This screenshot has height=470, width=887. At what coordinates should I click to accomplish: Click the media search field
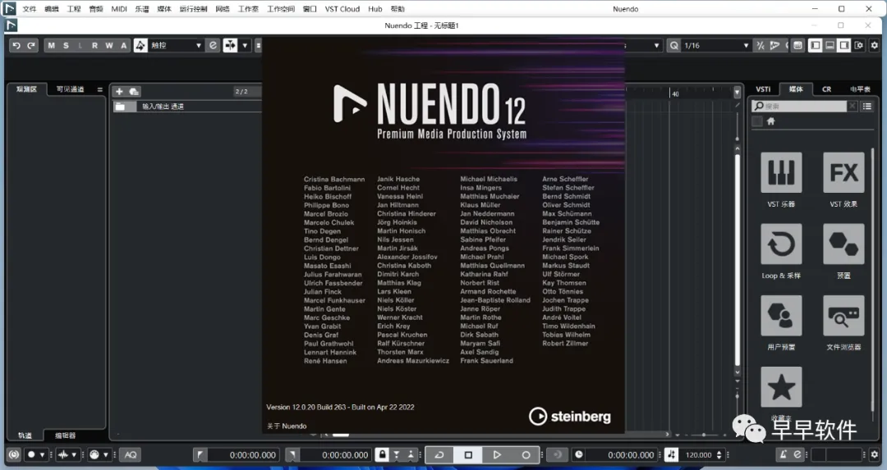799,106
